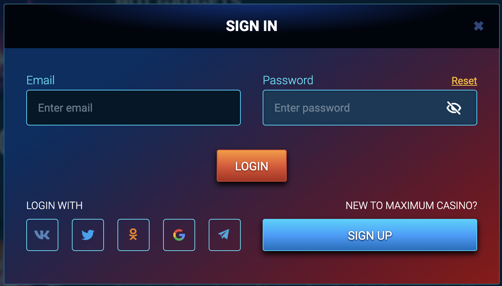Focus the Enter email field
The width and height of the screenshot is (502, 286).
click(134, 108)
